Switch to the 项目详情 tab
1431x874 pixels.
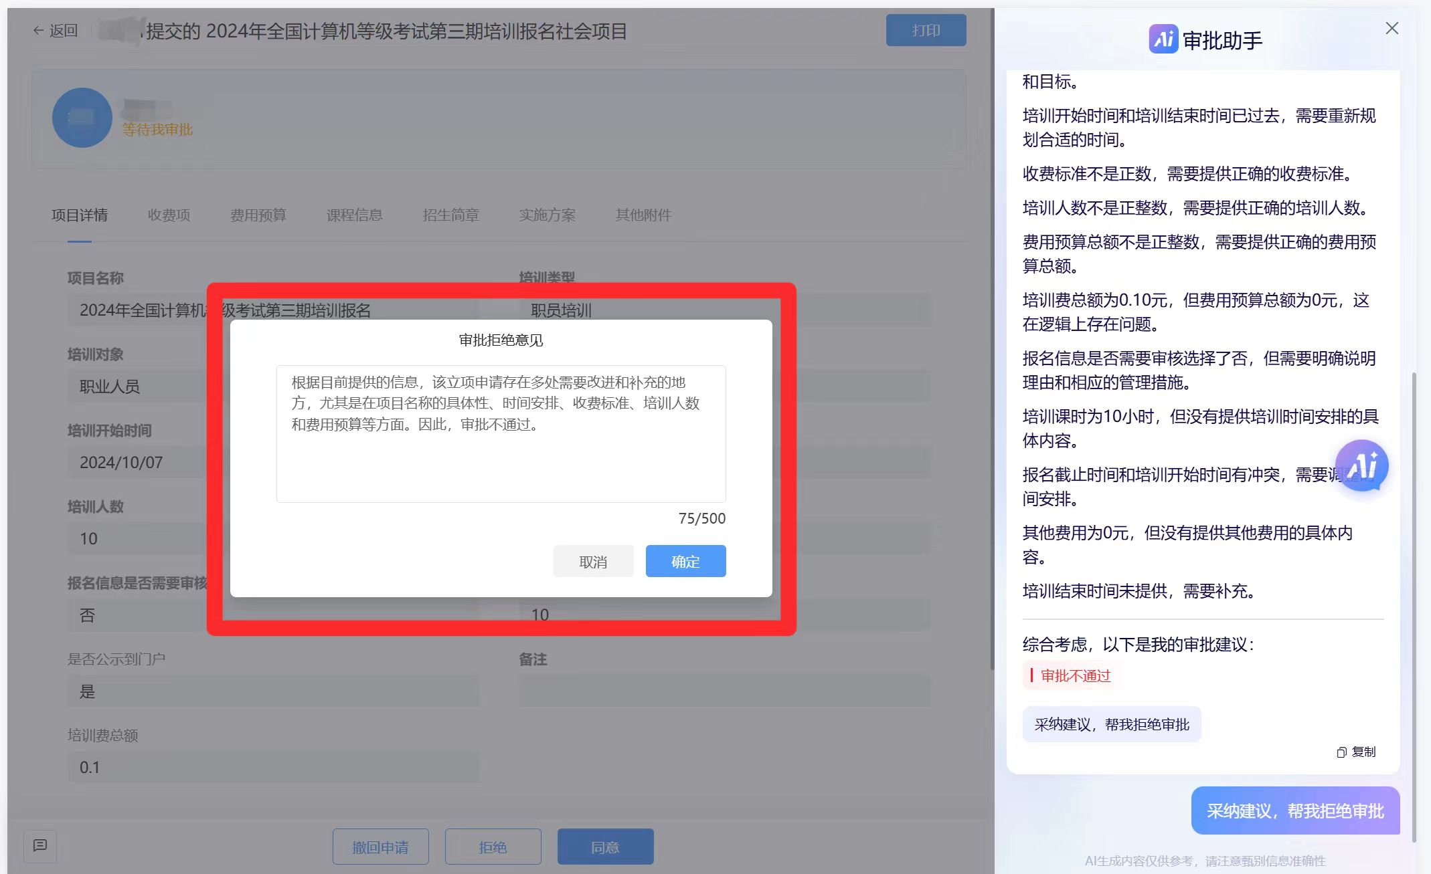tap(80, 215)
